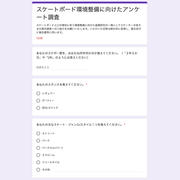Select ストリート as skate style
The image size is (180, 180).
[x=38, y=133]
